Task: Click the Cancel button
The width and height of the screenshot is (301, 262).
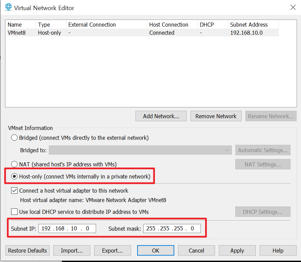Action: click(x=197, y=251)
